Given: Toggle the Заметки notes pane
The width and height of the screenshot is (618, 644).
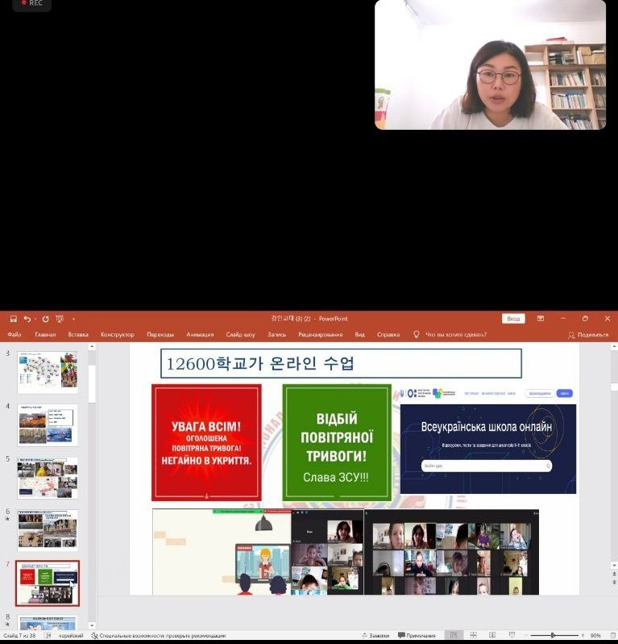Looking at the screenshot, I should (375, 635).
